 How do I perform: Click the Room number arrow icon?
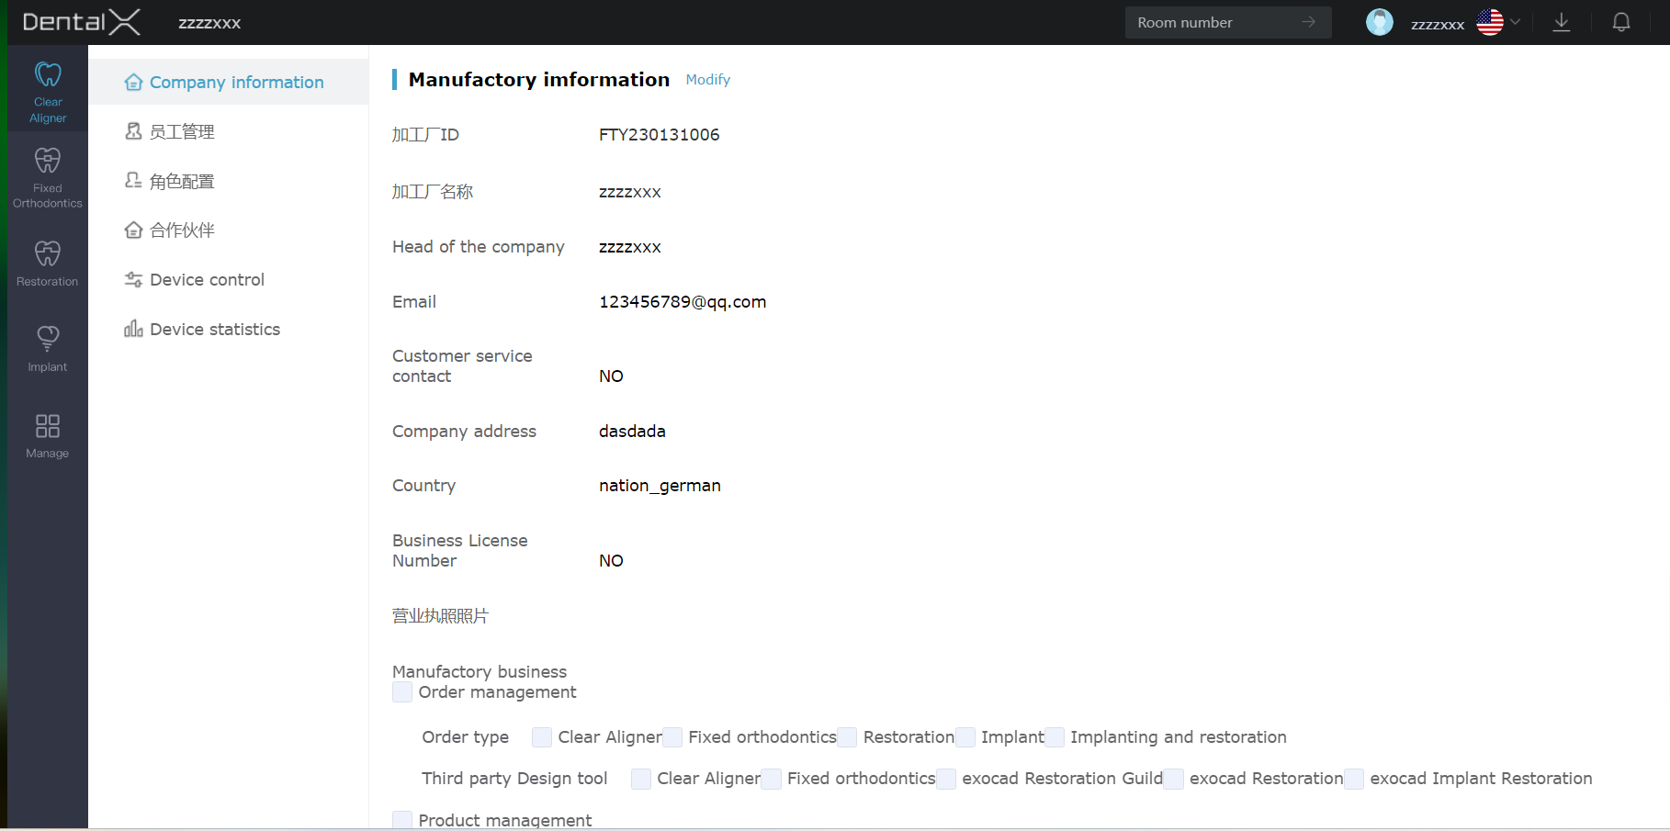1309,22
